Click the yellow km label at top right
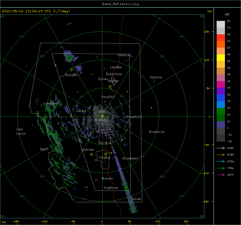Viewport: 241px width, 225px height. tap(209, 11)
